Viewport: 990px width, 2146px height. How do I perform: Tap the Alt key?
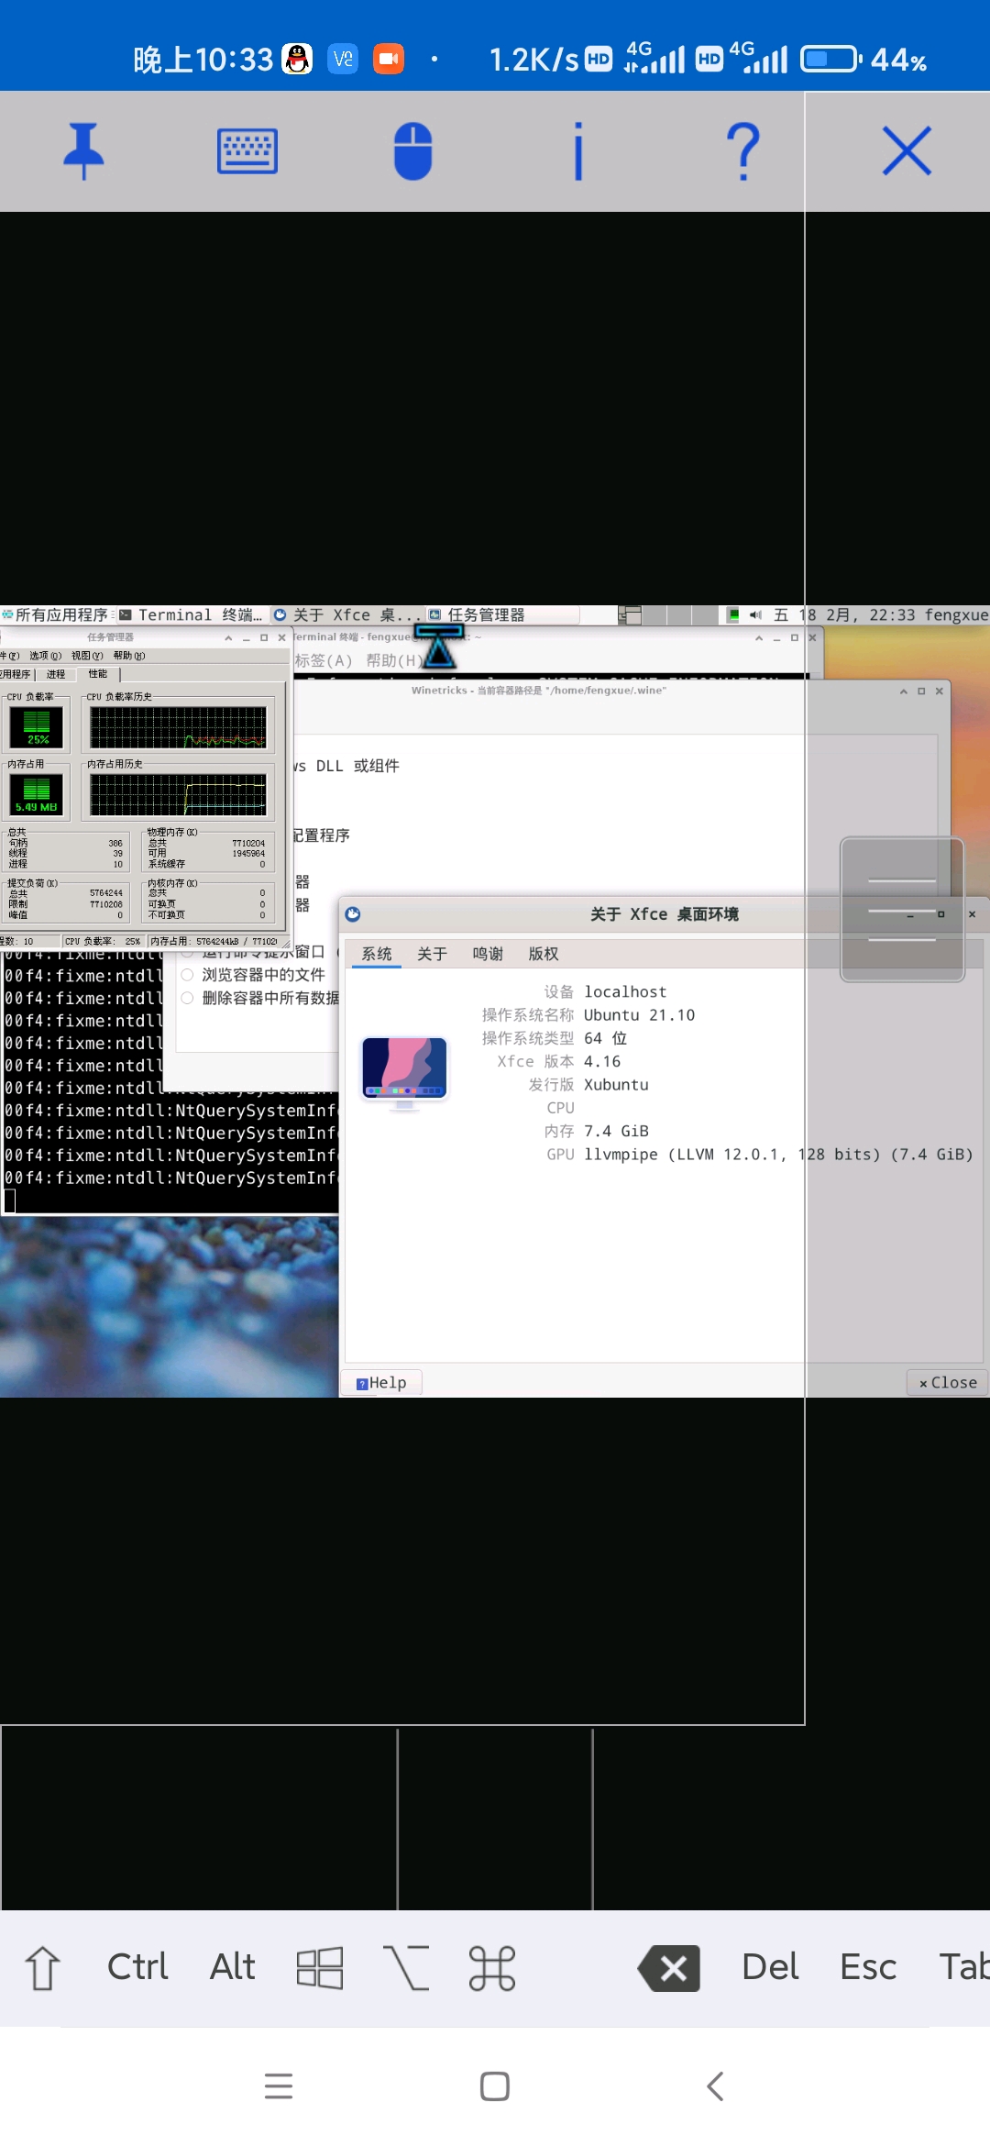(x=233, y=1967)
